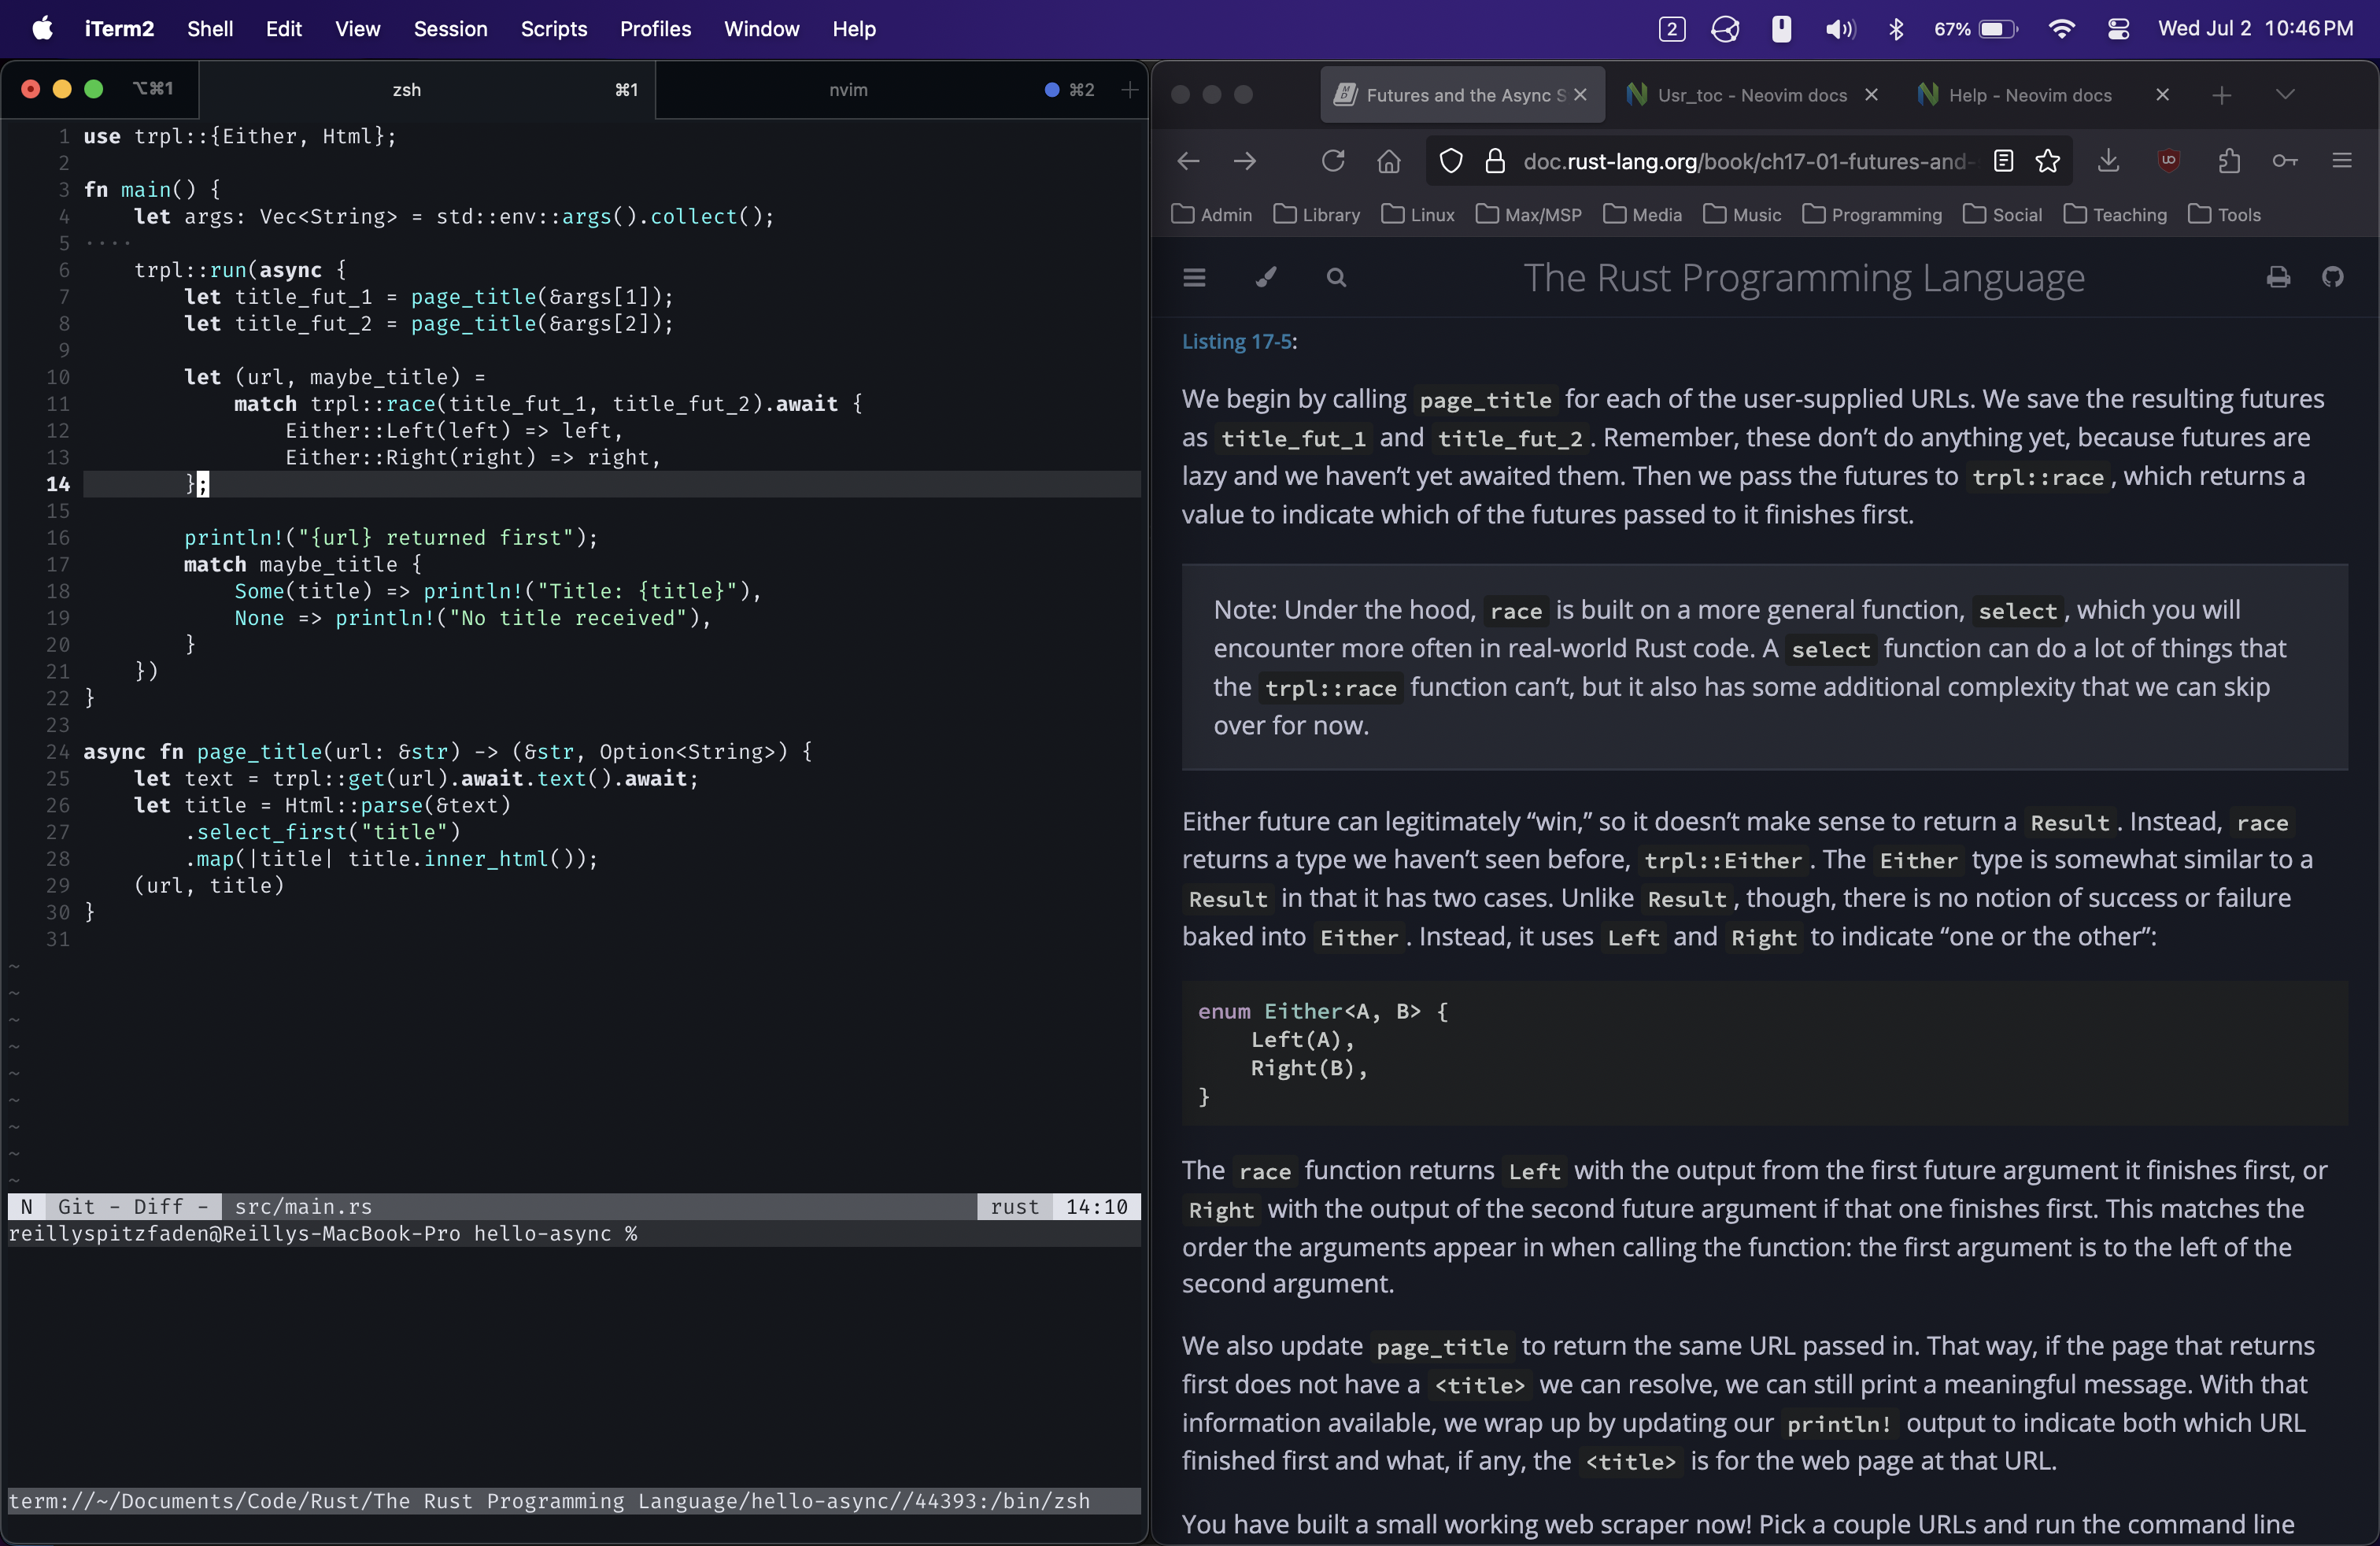Open the Admin bookmarks folder
Viewport: 2380px width, 1546px height.
(1211, 215)
